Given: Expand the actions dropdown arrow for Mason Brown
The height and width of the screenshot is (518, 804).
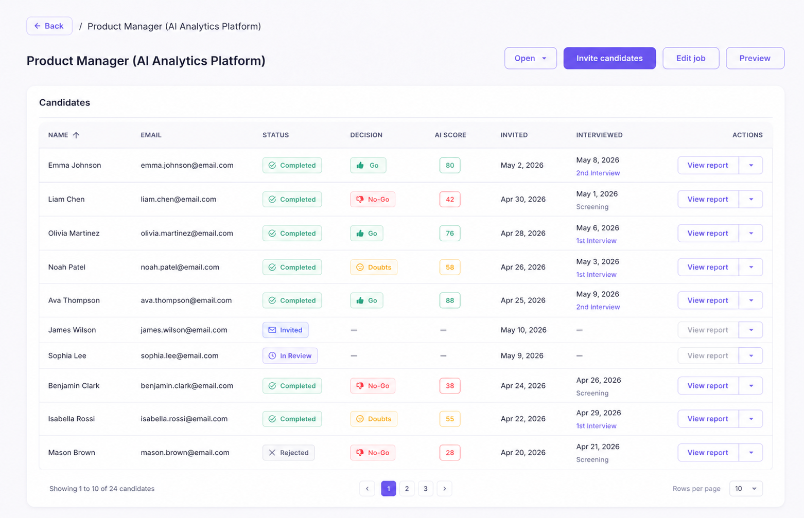Looking at the screenshot, I should point(751,453).
